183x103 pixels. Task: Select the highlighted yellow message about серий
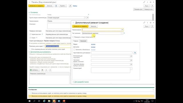click(91, 96)
